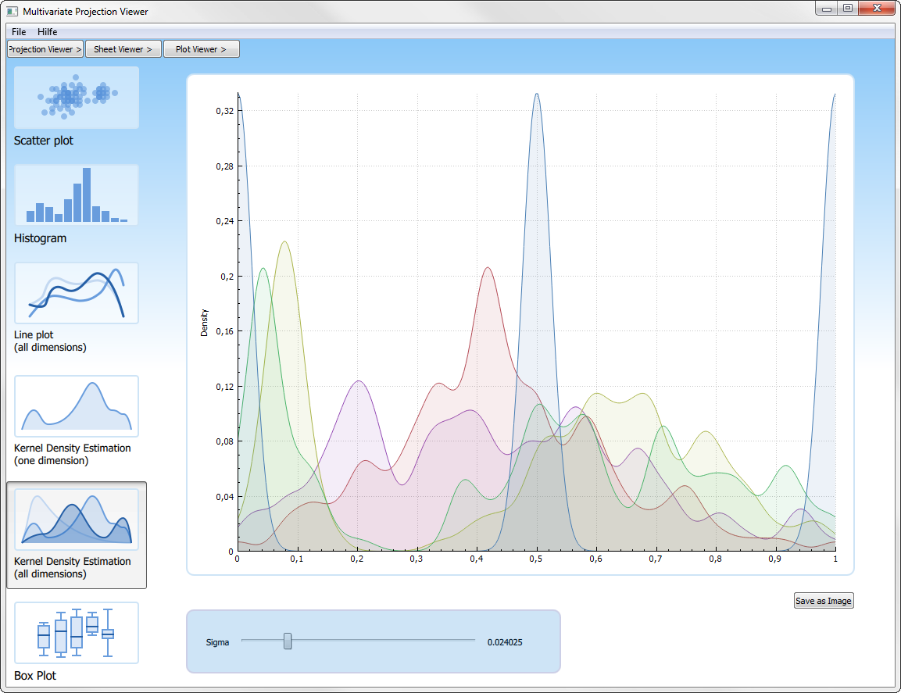Maximize the Multivariate Projection Viewer window
Viewport: 901px width, 693px height.
click(x=848, y=9)
